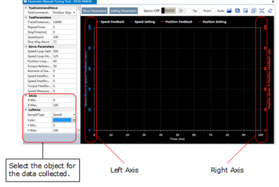The image size is (279, 187).
Task: Click the blue Color swatch
Action: 62,120
